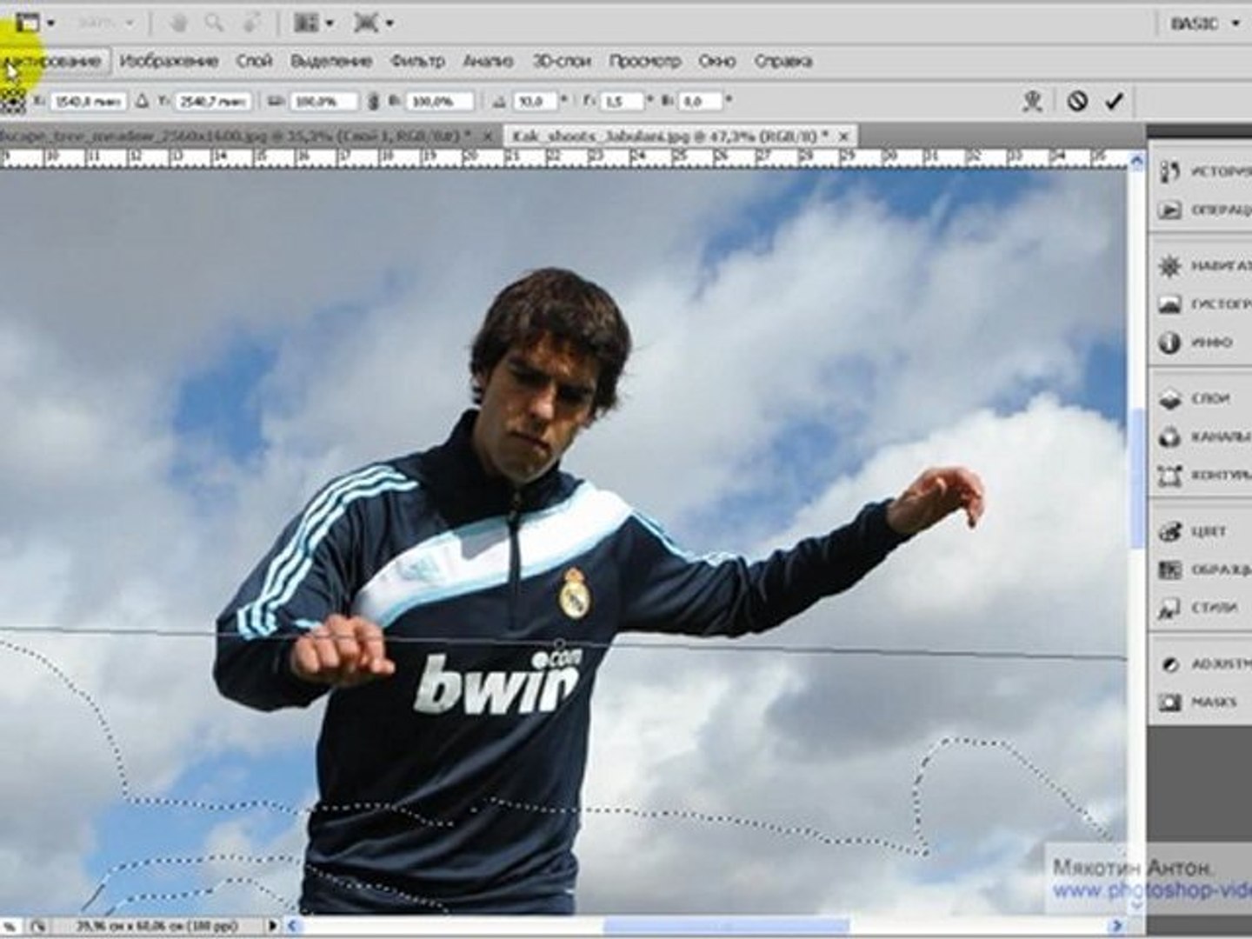This screenshot has width=1252, height=939.
Task: Click the horizontal scale W percentage field
Action: 323,102
